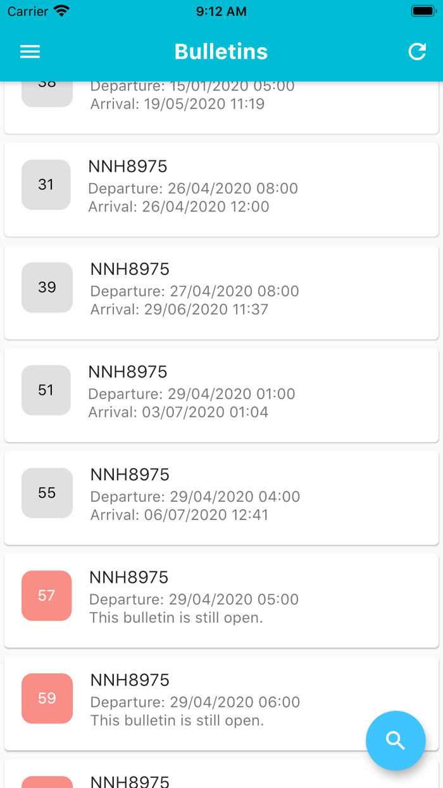Open the hamburger navigation menu
This screenshot has width=443, height=788.
coord(30,52)
